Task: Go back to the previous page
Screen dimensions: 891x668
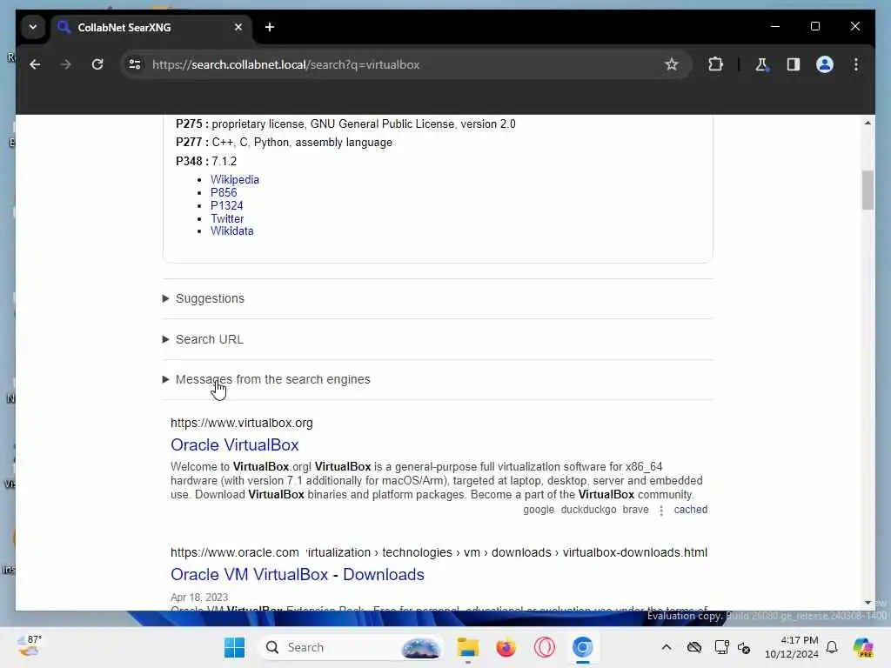Action: coord(35,64)
